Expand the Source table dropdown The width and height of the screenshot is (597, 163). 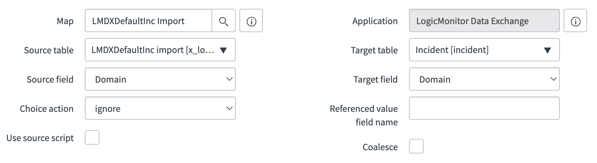pyautogui.click(x=160, y=50)
